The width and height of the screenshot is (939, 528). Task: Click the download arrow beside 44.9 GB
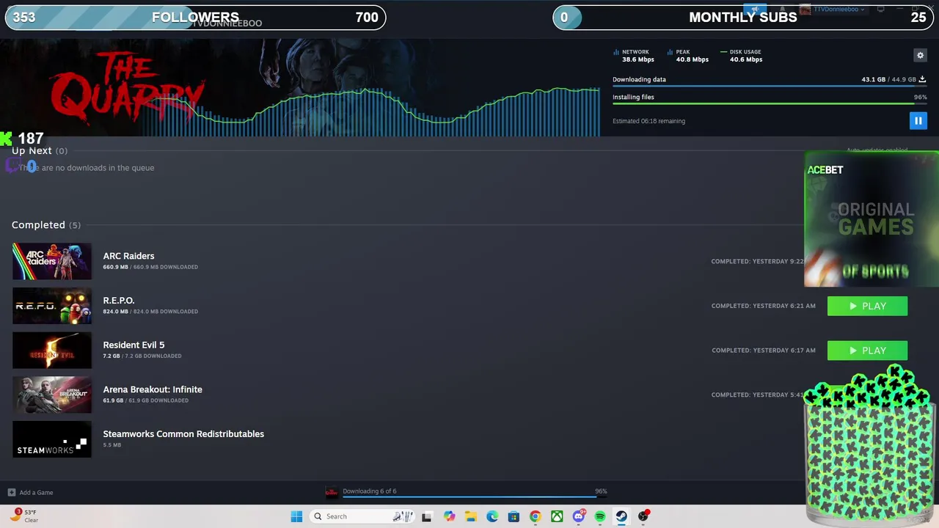tap(922, 79)
